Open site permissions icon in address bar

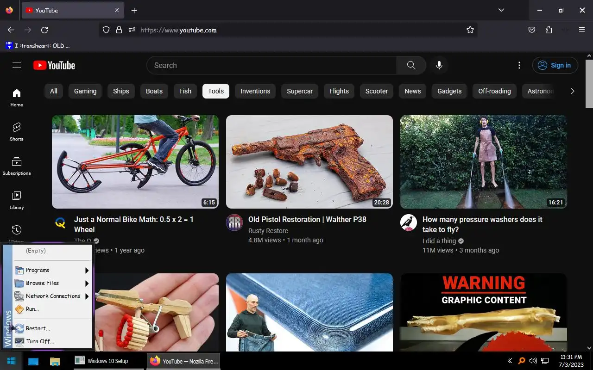132,30
